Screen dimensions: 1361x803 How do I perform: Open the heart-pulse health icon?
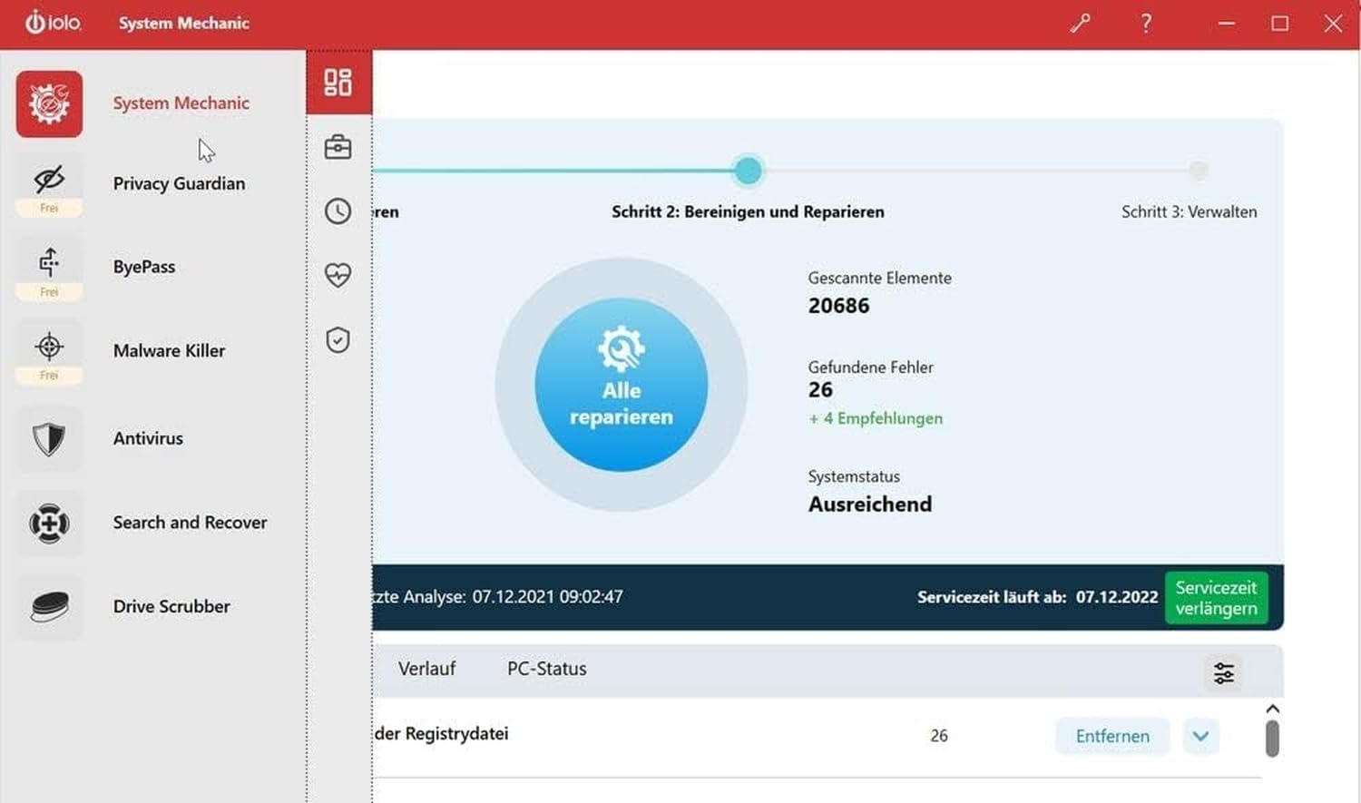point(338,275)
